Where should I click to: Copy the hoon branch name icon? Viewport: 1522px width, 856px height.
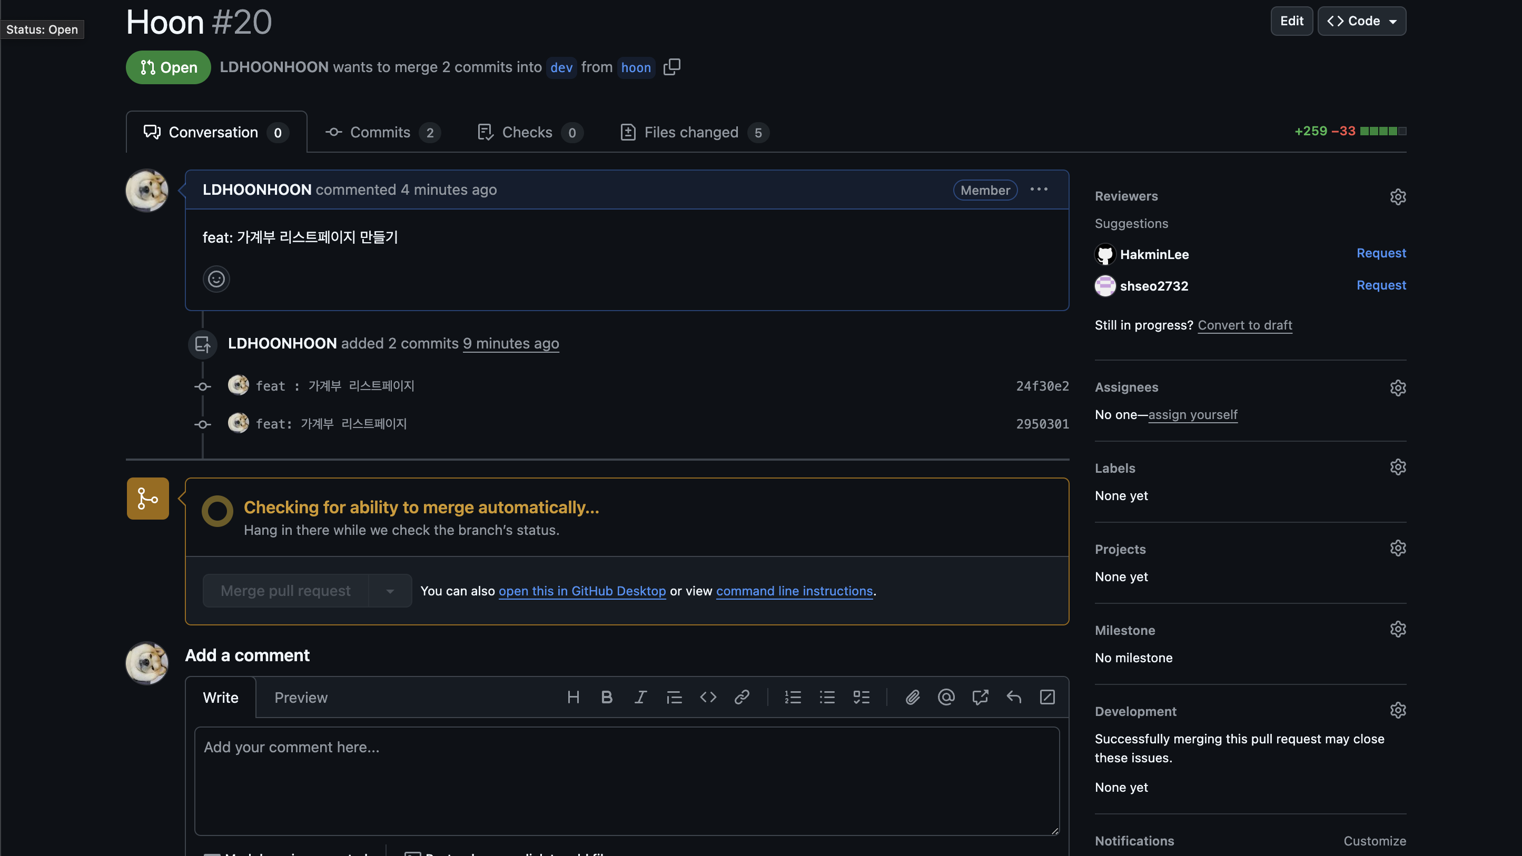[672, 67]
